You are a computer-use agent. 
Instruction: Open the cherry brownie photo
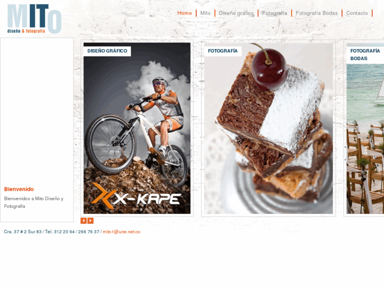(x=268, y=128)
